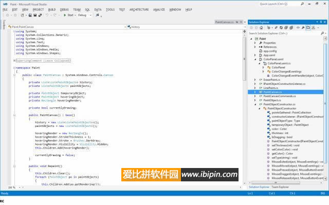Click the magnifier icon in Solution Explorer search
329x205 pixels.
[x=322, y=33]
